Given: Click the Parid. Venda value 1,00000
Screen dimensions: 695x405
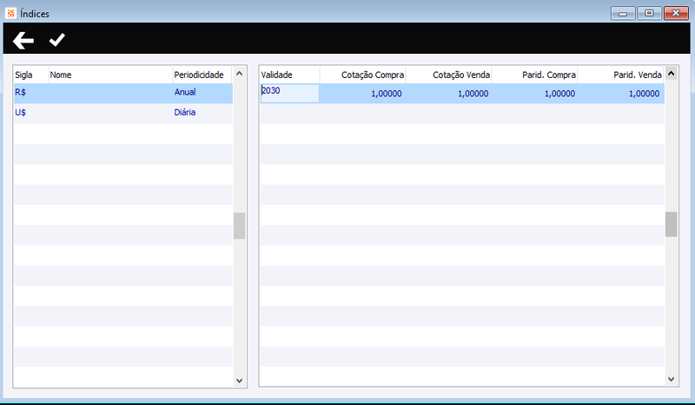Looking at the screenshot, I should click(x=644, y=94).
